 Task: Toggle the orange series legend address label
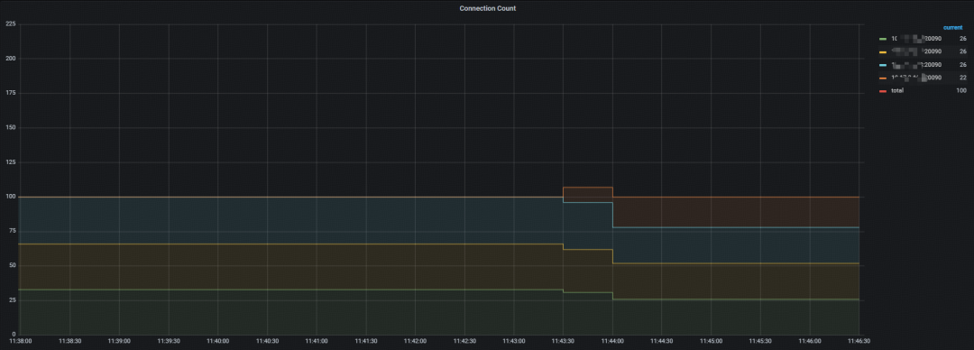pyautogui.click(x=916, y=78)
